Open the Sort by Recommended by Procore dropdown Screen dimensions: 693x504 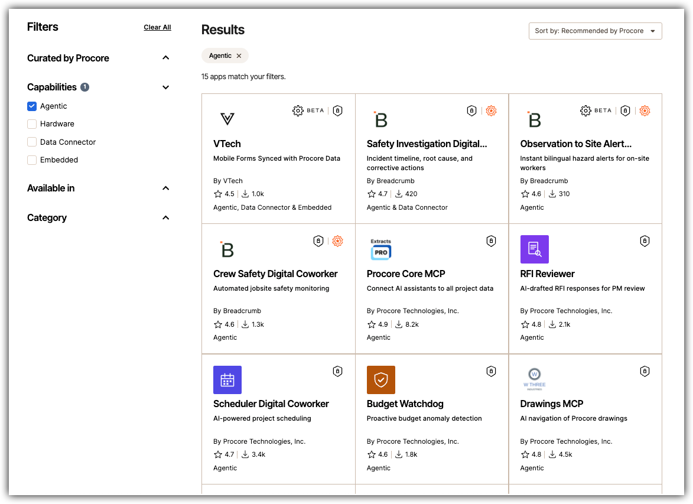[x=595, y=31]
